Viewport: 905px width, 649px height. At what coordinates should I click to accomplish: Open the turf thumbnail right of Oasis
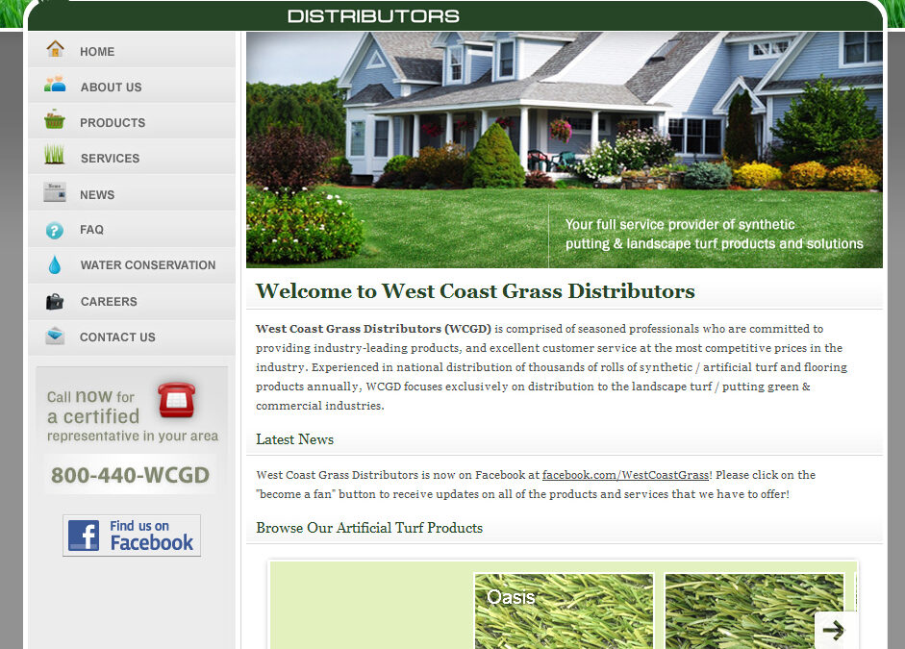click(x=754, y=611)
